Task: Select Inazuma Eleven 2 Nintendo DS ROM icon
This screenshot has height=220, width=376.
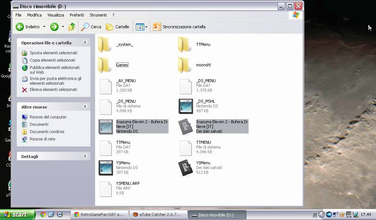Action: (106, 127)
